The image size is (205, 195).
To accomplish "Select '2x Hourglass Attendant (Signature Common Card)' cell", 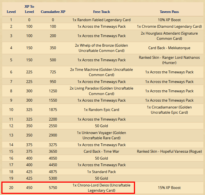I will [169, 36].
